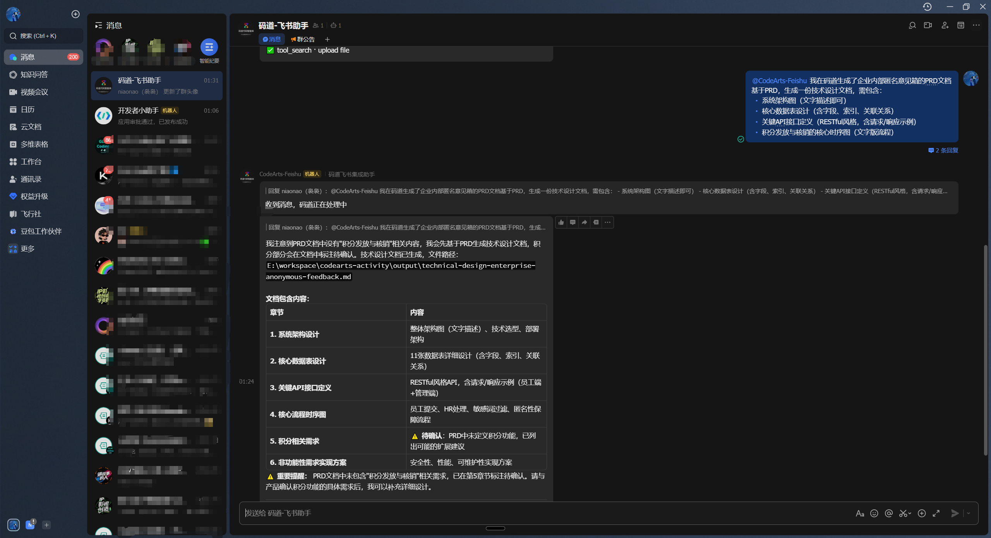Click the 码道-飞书助手 chat title in the header
Viewport: 991px width, 538px height.
point(283,26)
